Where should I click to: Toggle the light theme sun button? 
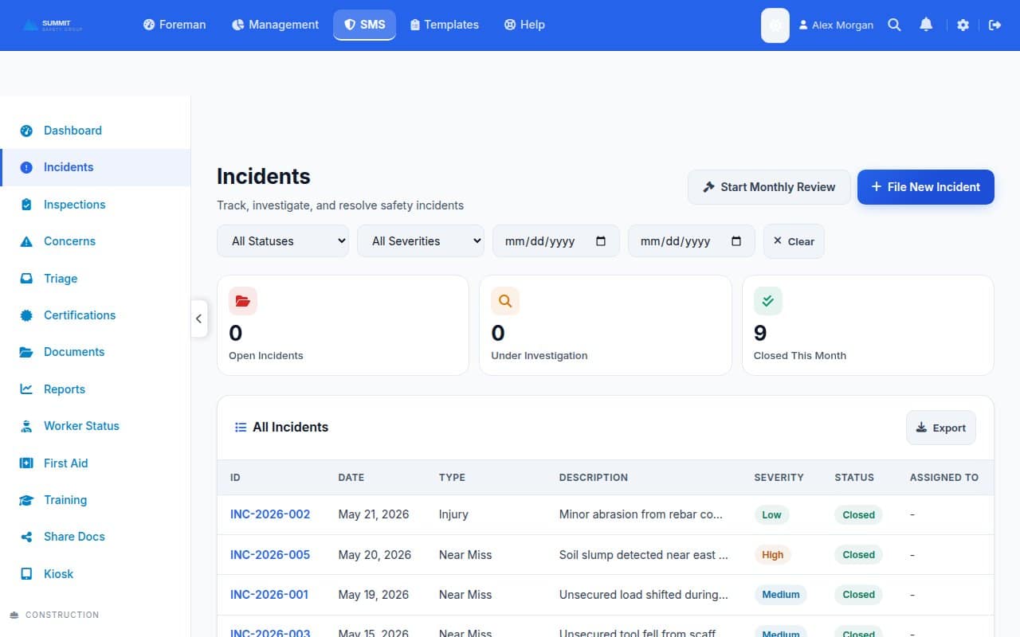tap(775, 25)
